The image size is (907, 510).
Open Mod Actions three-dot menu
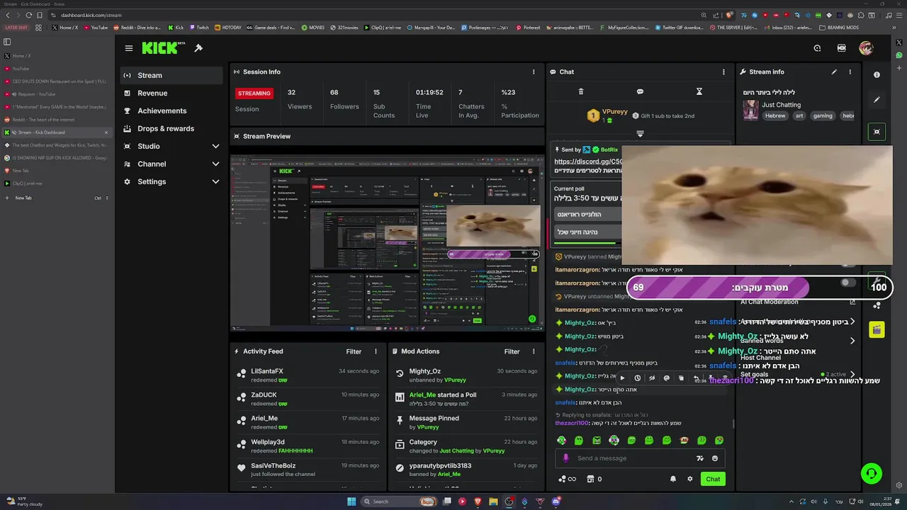(534, 351)
